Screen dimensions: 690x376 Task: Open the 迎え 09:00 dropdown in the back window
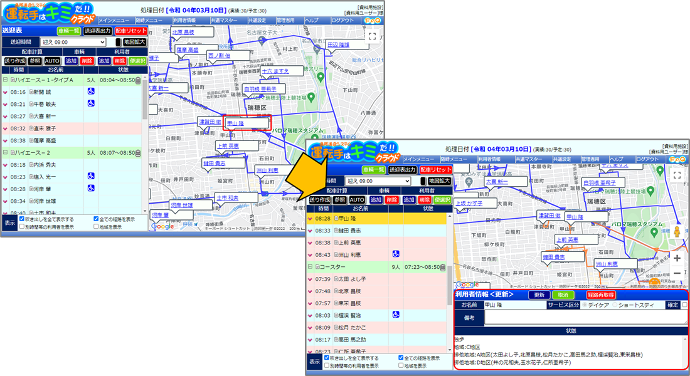pyautogui.click(x=73, y=42)
